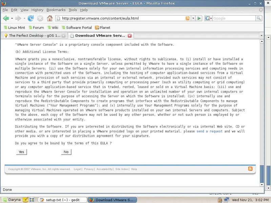271x203 pixels.
Task: Open the Planet feed bookmark
Action: [x=103, y=28]
